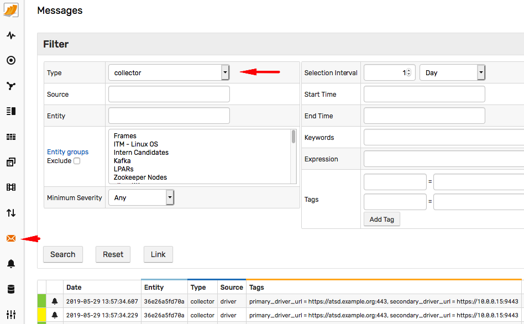This screenshot has height=324, width=524.
Task: Open the stacked windows sidebar icon
Action: point(11,162)
